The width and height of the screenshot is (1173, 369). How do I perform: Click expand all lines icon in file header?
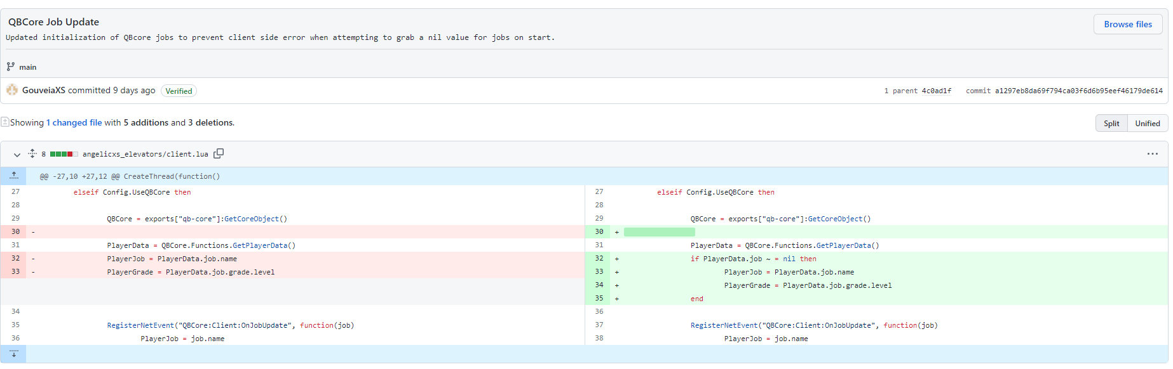pos(32,153)
